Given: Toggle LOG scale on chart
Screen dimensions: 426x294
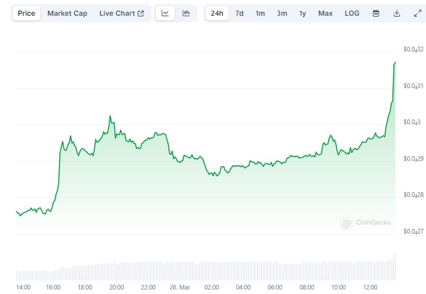Looking at the screenshot, I should 352,13.
